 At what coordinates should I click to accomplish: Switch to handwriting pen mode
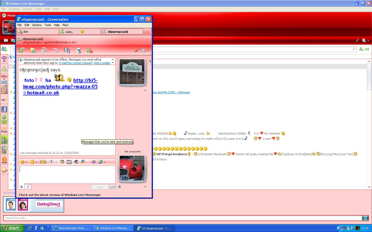pyautogui.click(x=28, y=187)
